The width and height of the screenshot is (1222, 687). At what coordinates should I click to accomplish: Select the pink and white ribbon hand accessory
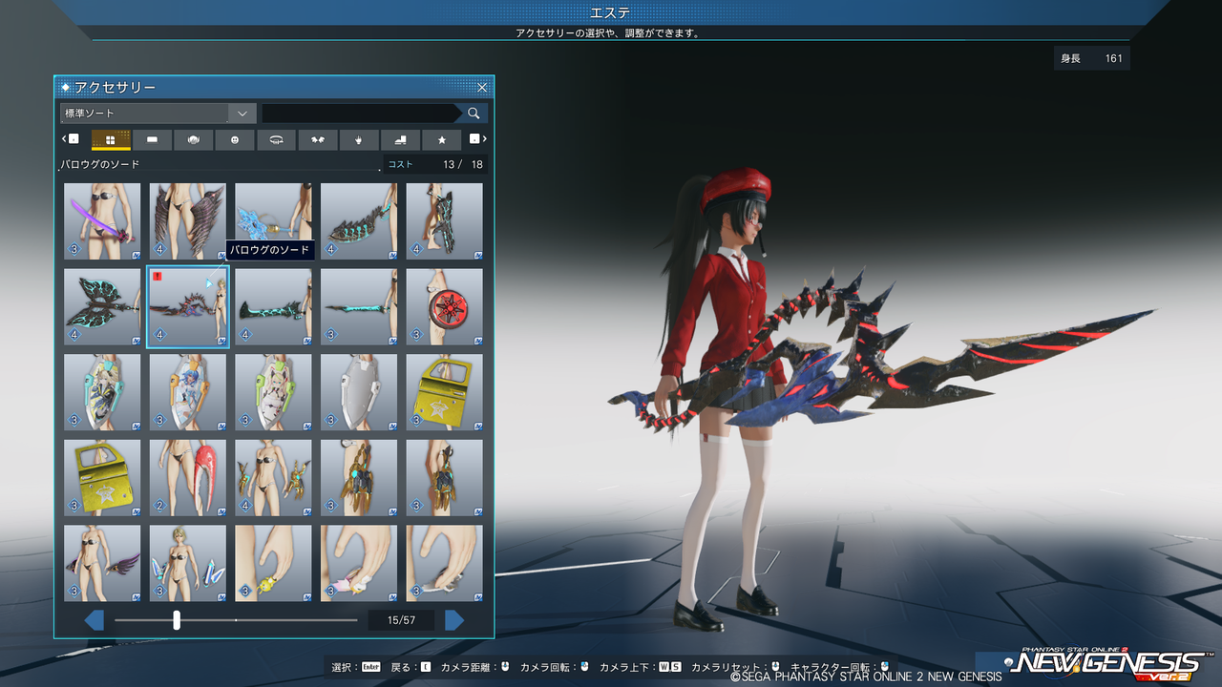359,563
